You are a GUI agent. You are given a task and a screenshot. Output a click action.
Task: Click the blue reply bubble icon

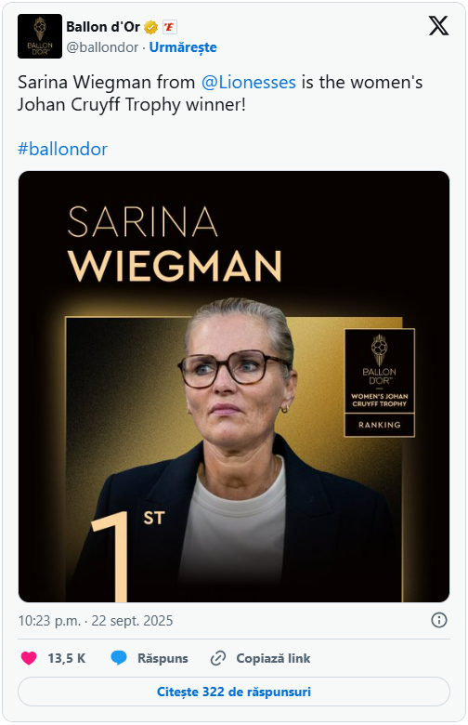[119, 658]
